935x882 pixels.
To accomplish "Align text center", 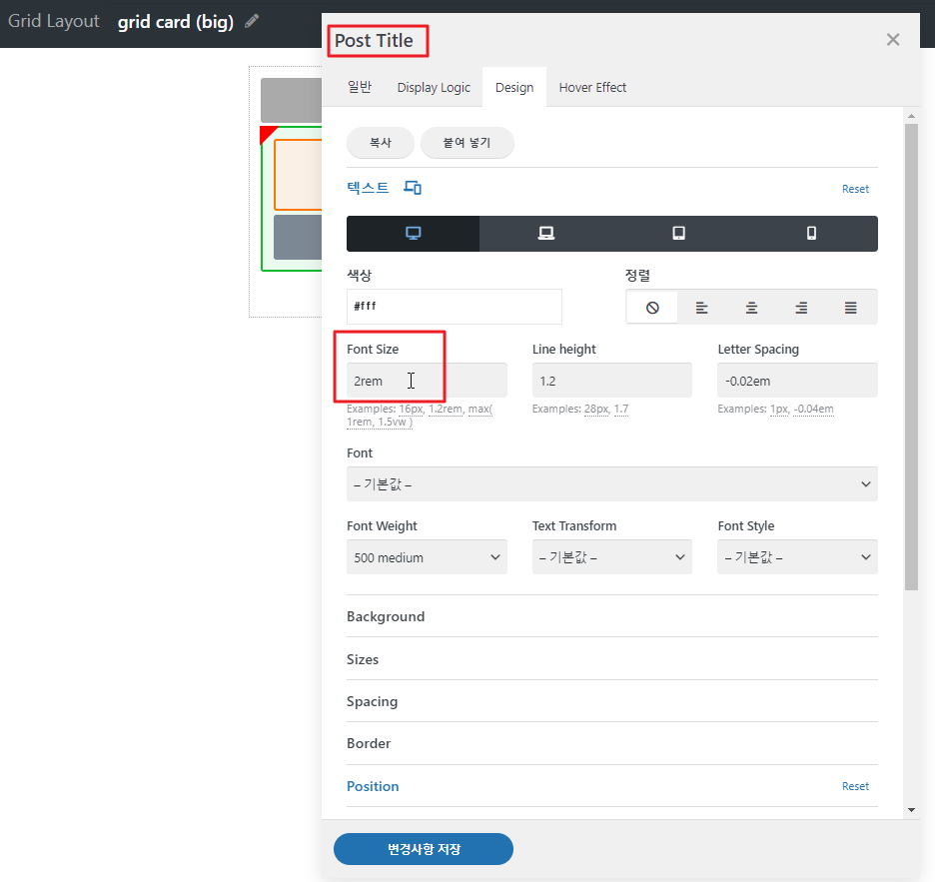I will pyautogui.click(x=751, y=307).
